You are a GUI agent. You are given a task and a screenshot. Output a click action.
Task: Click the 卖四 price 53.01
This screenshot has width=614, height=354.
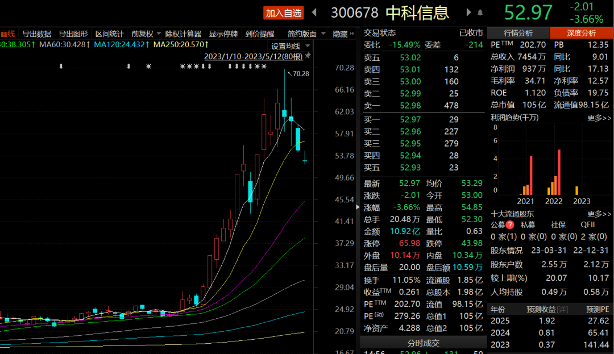410,70
